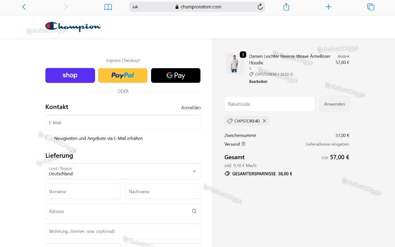
Task: Open the Safari bookmarks book icon
Action: click(108, 7)
